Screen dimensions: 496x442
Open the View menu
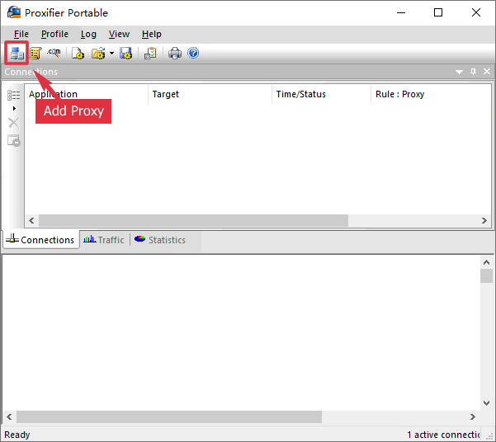119,34
